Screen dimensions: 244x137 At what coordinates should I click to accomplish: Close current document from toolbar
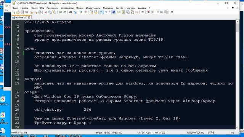(x=31, y=12)
